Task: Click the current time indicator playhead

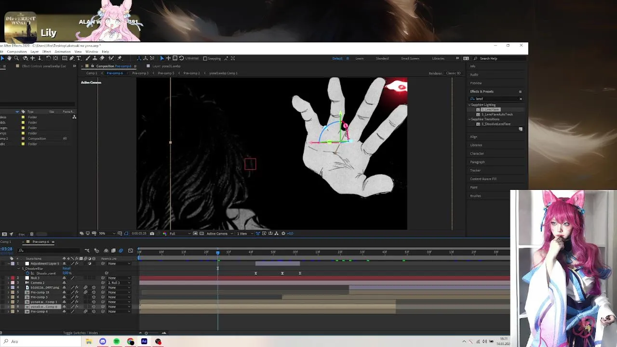Action: pos(217,253)
